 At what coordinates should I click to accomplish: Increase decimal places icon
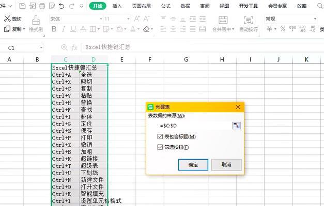coord(302,29)
